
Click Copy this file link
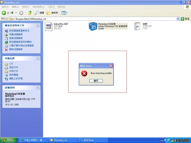[x=16, y=38]
